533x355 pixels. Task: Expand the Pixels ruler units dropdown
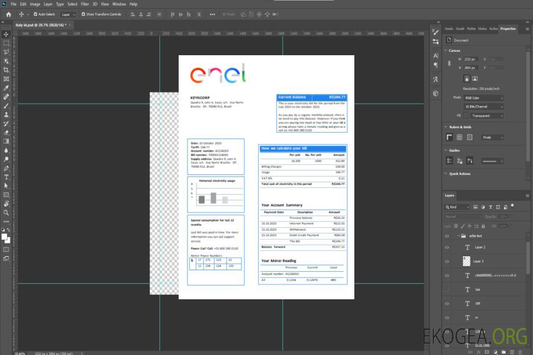pos(492,138)
